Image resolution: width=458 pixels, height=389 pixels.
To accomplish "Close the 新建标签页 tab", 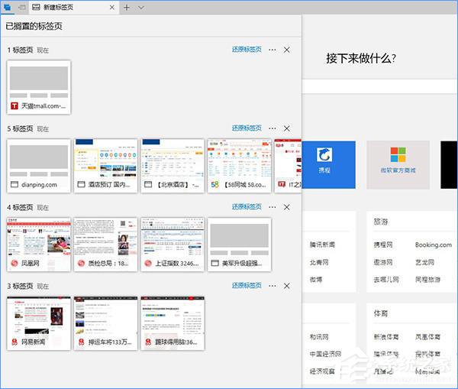I will 112,7.
